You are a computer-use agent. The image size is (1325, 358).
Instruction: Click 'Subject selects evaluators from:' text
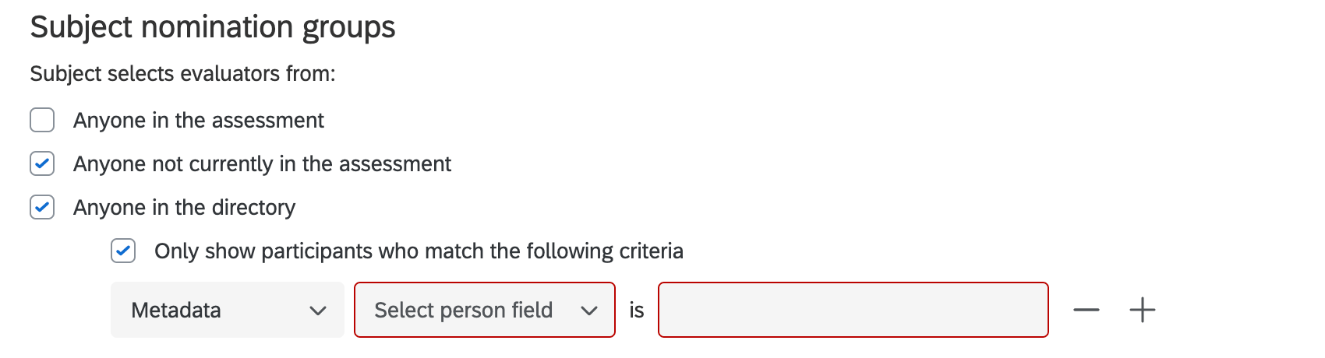tap(182, 74)
